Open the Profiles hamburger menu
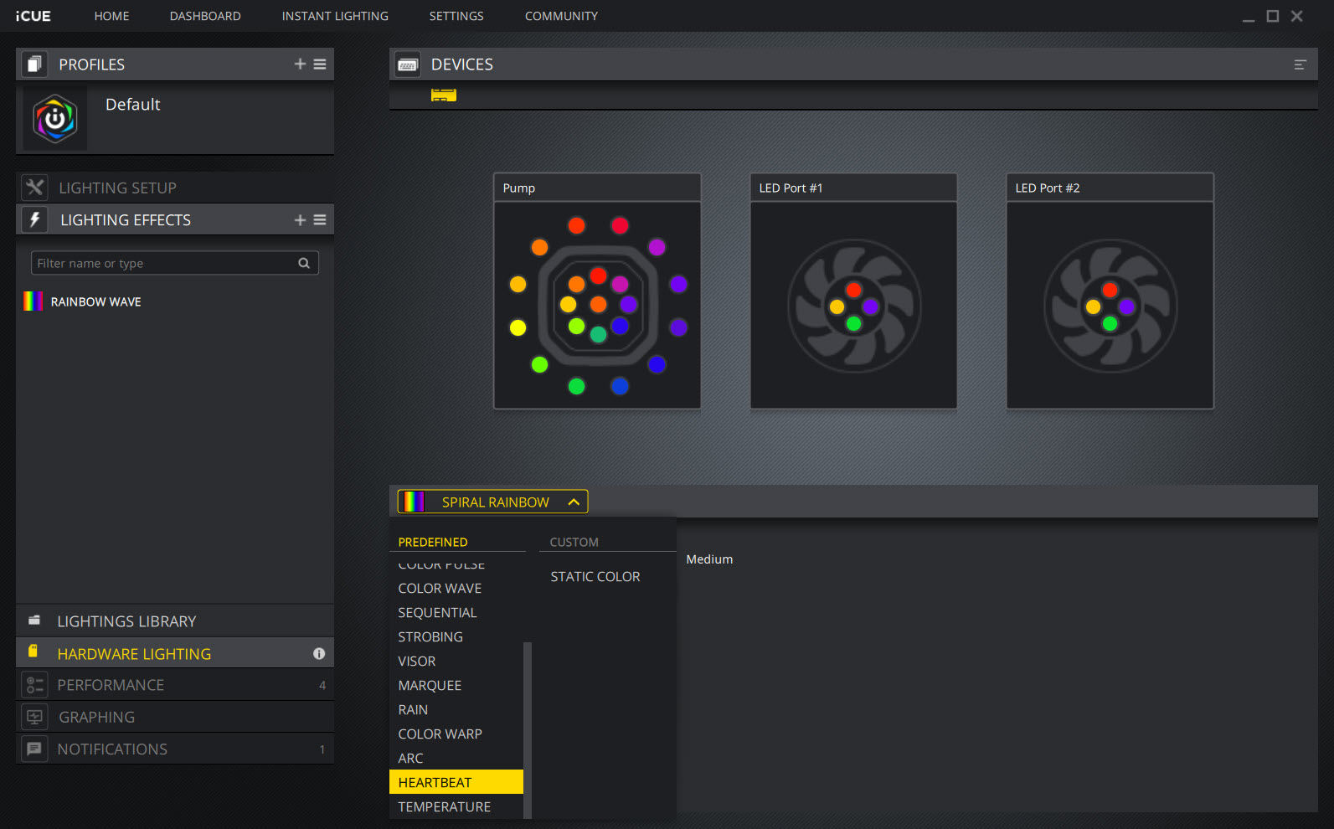This screenshot has height=829, width=1334. point(320,64)
